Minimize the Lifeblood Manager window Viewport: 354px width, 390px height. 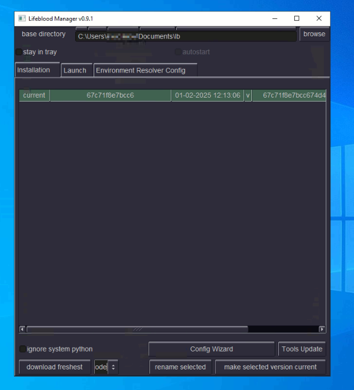275,18
